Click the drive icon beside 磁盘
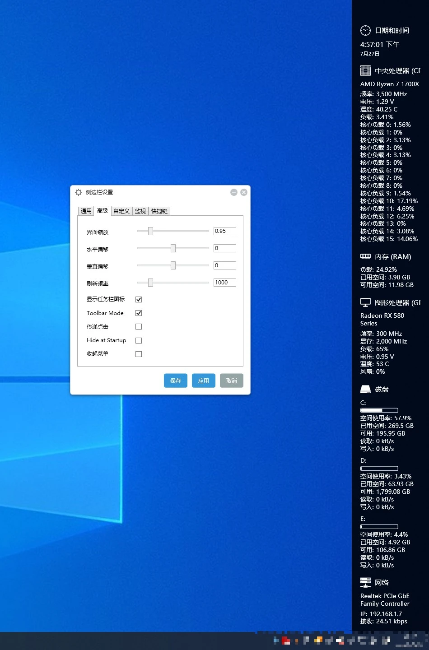429x650 pixels. (365, 389)
